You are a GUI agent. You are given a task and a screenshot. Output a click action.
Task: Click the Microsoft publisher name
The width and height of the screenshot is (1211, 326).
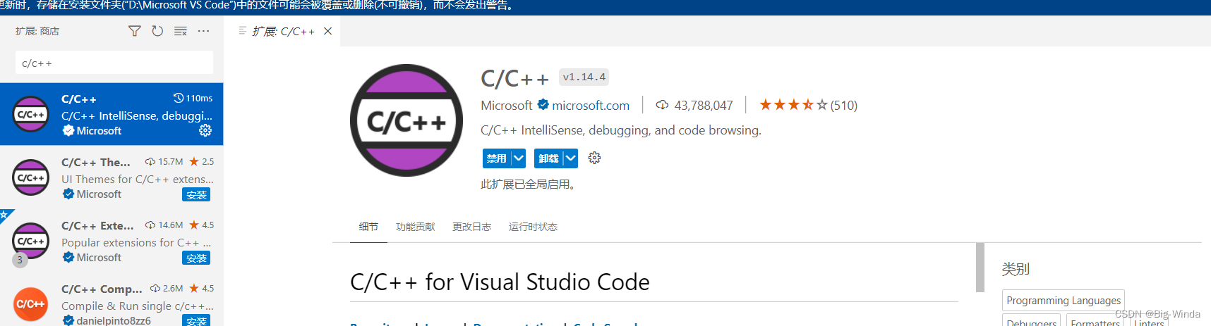coord(506,106)
